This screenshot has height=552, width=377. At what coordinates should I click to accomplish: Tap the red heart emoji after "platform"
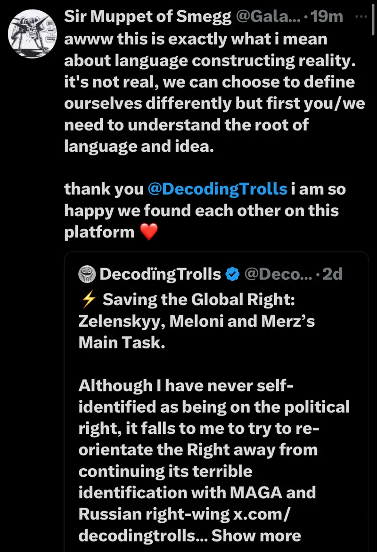click(148, 232)
